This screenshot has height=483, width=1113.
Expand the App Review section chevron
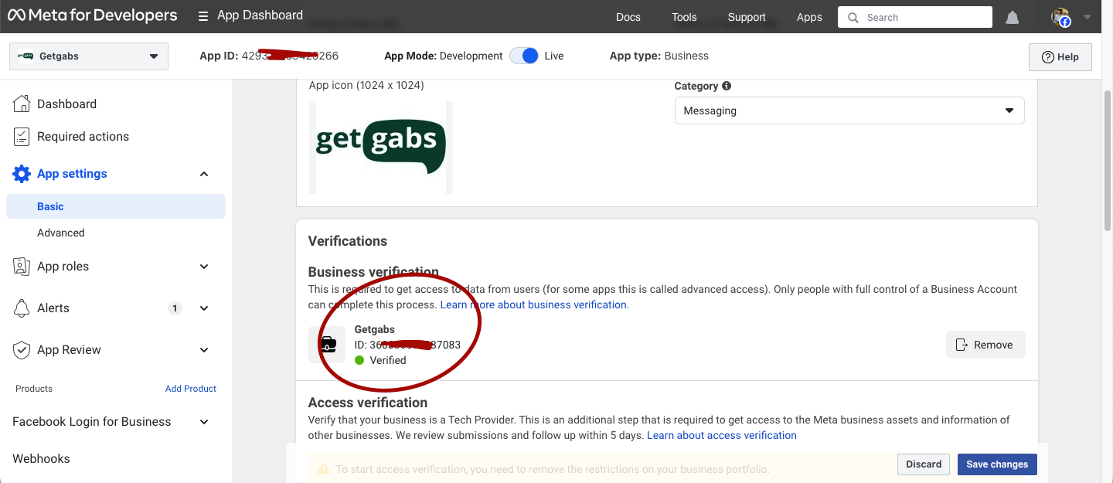click(x=204, y=350)
